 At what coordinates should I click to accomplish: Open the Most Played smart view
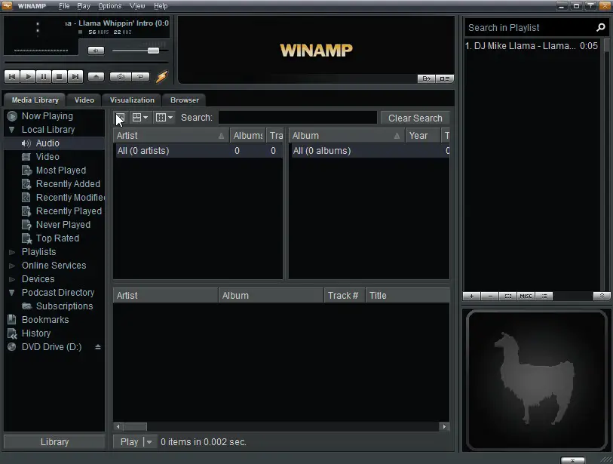click(x=61, y=171)
